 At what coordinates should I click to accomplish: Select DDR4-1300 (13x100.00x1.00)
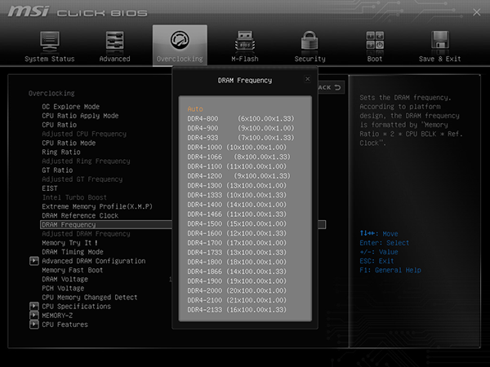pos(237,185)
